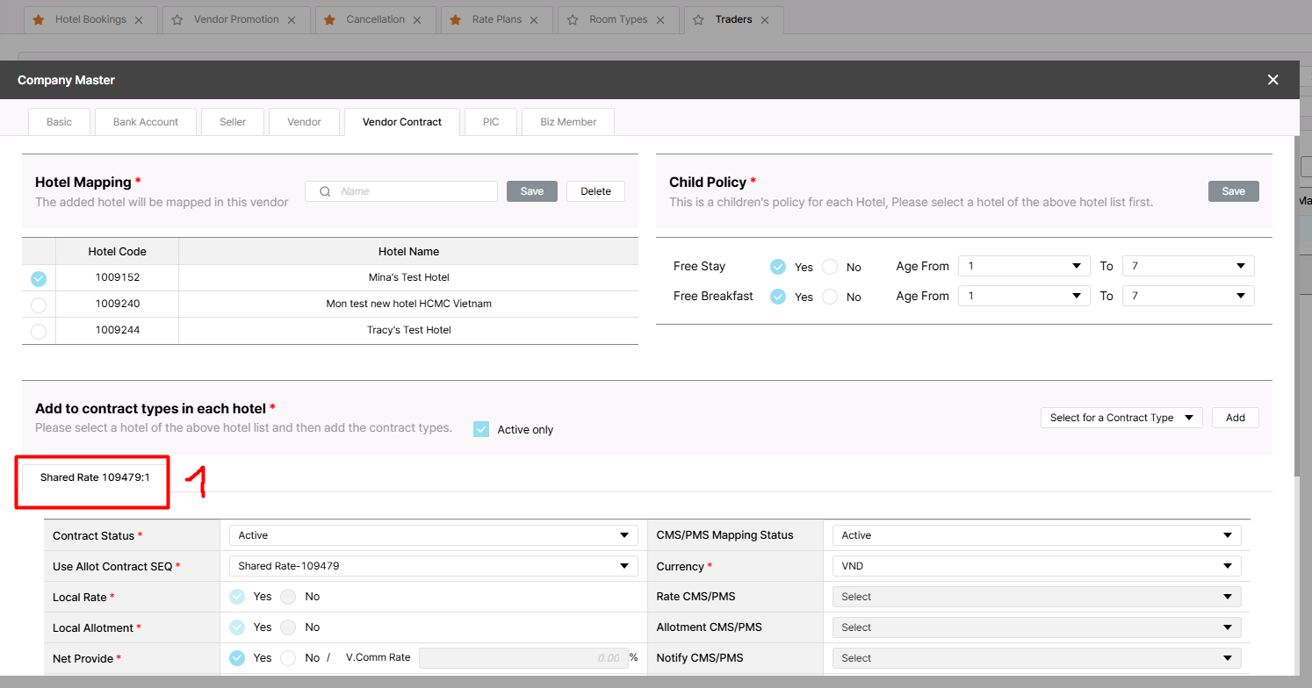
Task: Click the star icon on Hotel Bookings tab
Action: click(39, 19)
